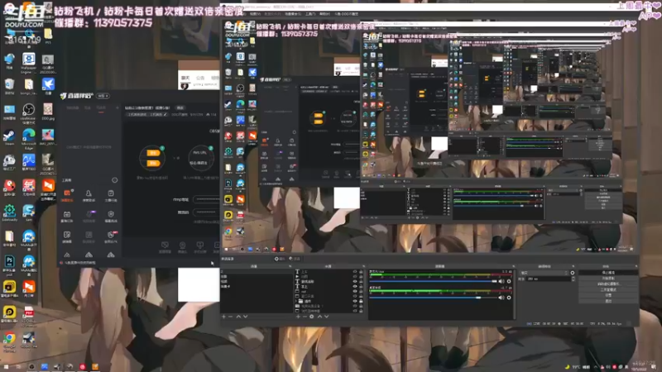Expand the folder group in Sources list
The image size is (662, 372).
[297, 301]
